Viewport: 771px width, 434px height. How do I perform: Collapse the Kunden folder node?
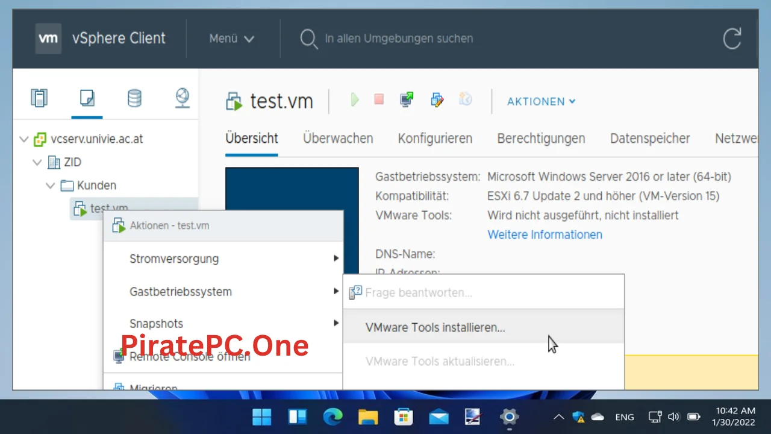pyautogui.click(x=51, y=186)
